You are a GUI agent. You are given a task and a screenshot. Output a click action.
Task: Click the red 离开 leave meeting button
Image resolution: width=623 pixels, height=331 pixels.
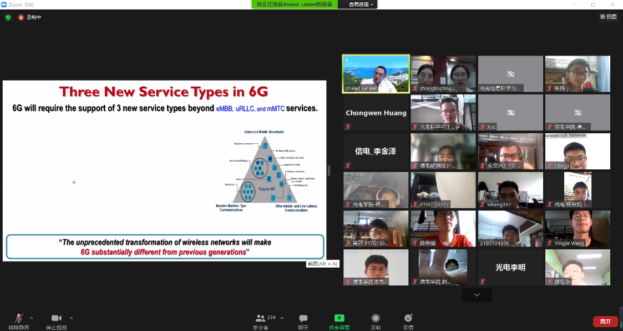605,322
